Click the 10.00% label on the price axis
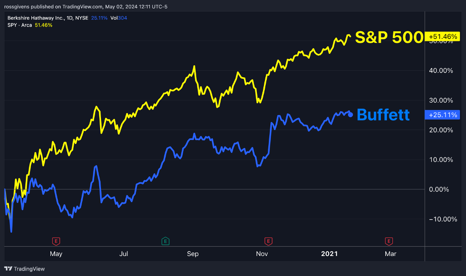Viewport: 466px width, 276px height. (x=441, y=160)
